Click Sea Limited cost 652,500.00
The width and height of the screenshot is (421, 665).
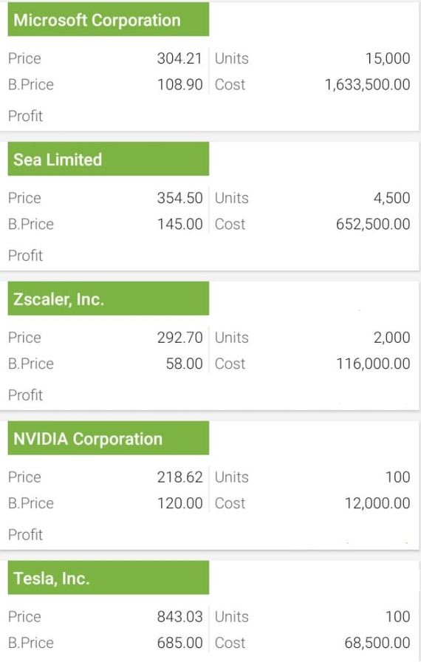373,224
